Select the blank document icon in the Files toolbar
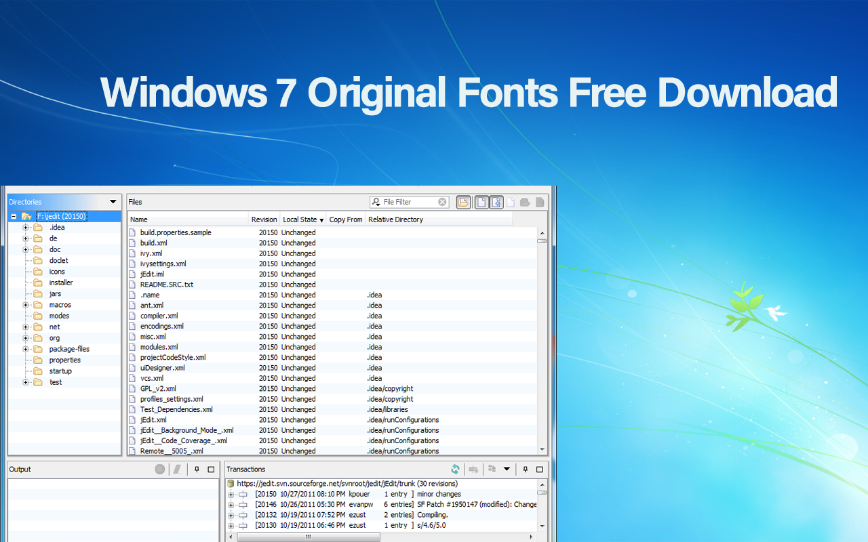Viewport: 868px width, 542px height. (x=481, y=202)
